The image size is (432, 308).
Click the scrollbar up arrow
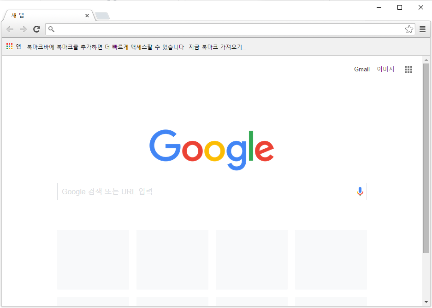426,60
